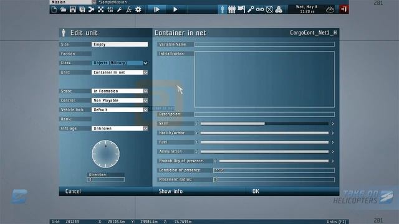Click the Condition of presence field
Viewport: 399px width, 224px height.
(x=274, y=170)
